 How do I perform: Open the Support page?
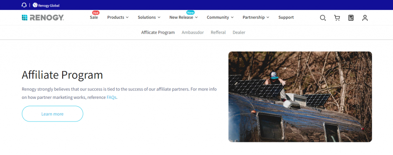(286, 17)
